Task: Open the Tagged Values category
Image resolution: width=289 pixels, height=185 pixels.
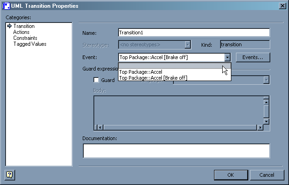Action: [30, 44]
